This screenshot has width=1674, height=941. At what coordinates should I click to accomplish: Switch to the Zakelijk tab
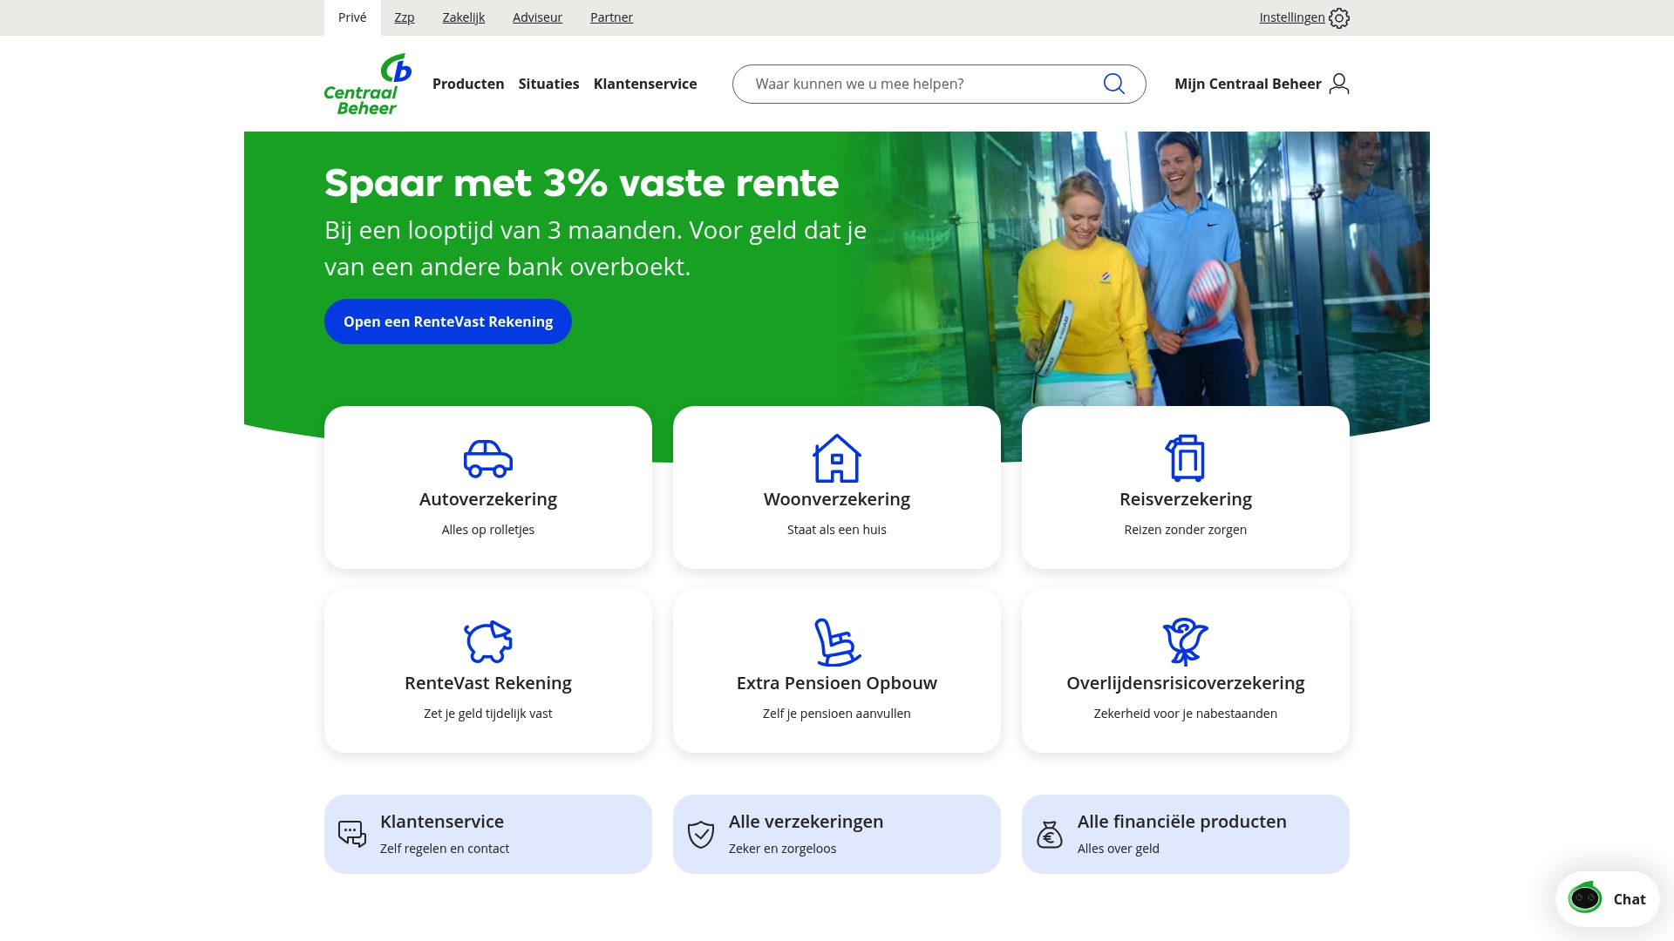coord(463,17)
